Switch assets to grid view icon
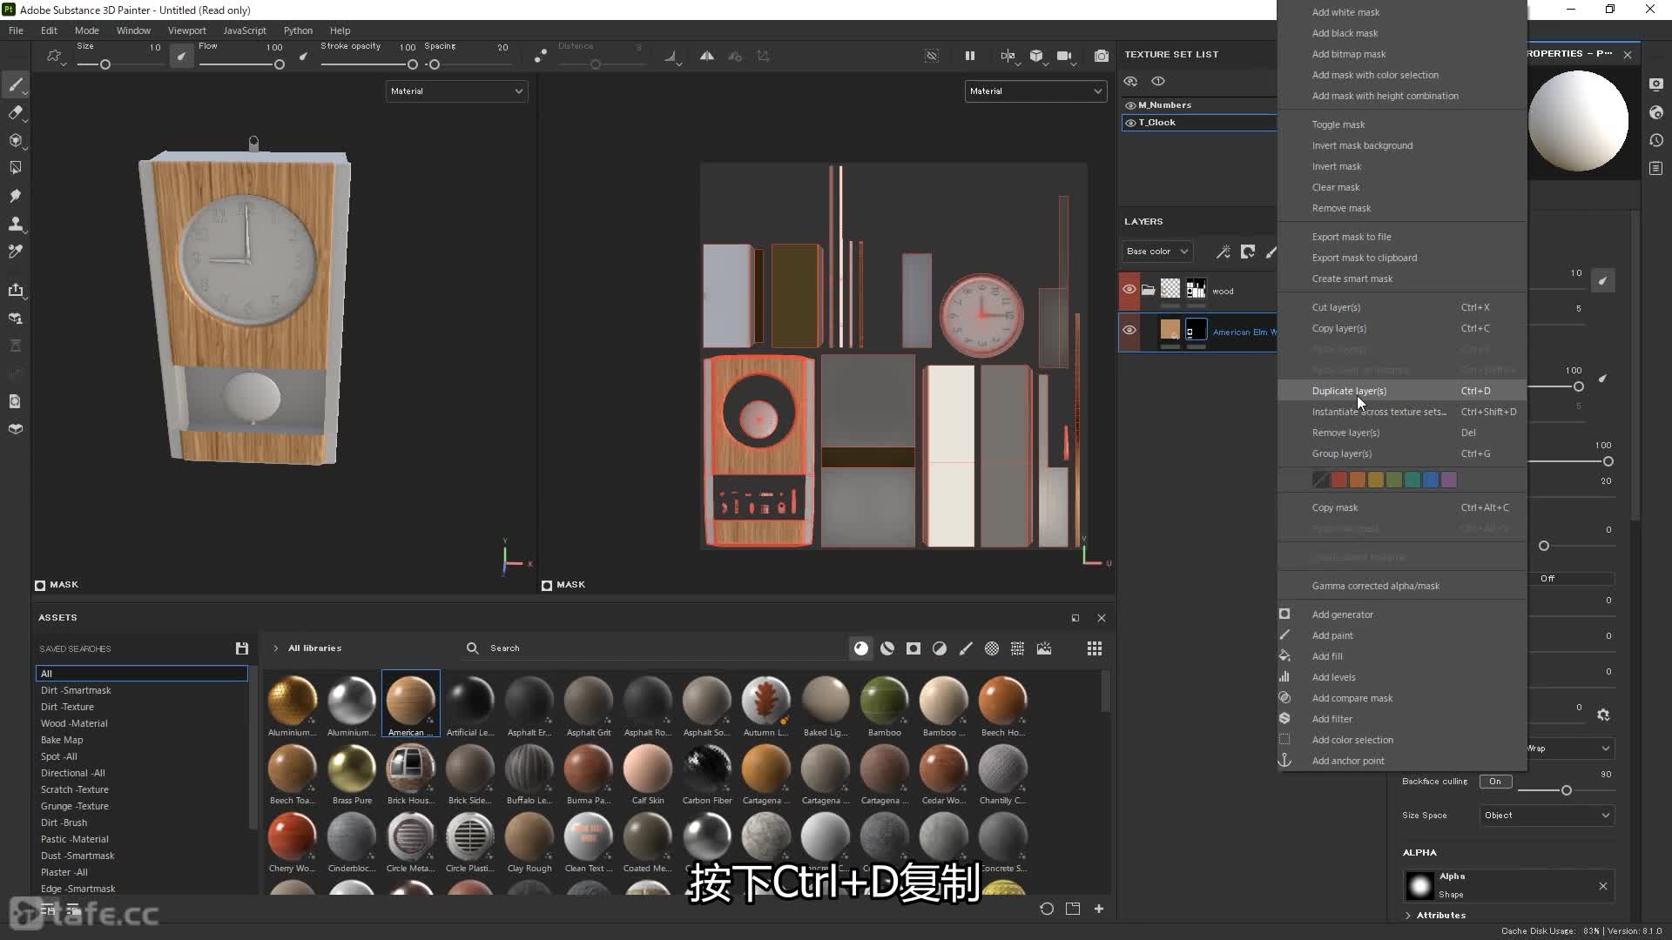 pyautogui.click(x=1095, y=648)
